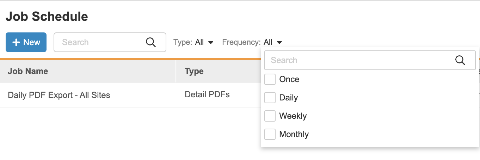Viewport: 480px width, 160px height.
Task: Click the magnifier icon in Frequency dropdown
Action: (x=460, y=60)
